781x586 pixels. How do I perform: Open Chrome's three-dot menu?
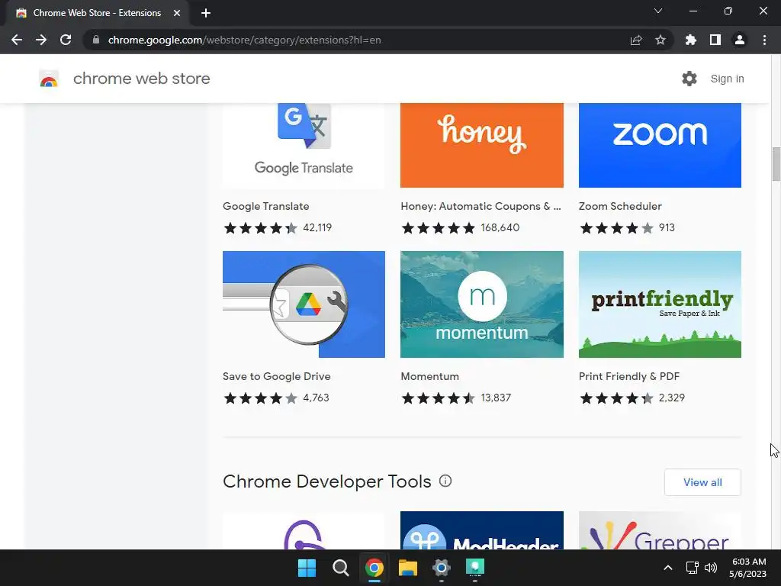click(x=764, y=40)
